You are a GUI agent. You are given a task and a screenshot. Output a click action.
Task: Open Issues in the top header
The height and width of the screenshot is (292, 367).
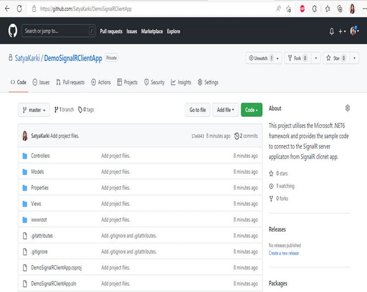tap(132, 31)
